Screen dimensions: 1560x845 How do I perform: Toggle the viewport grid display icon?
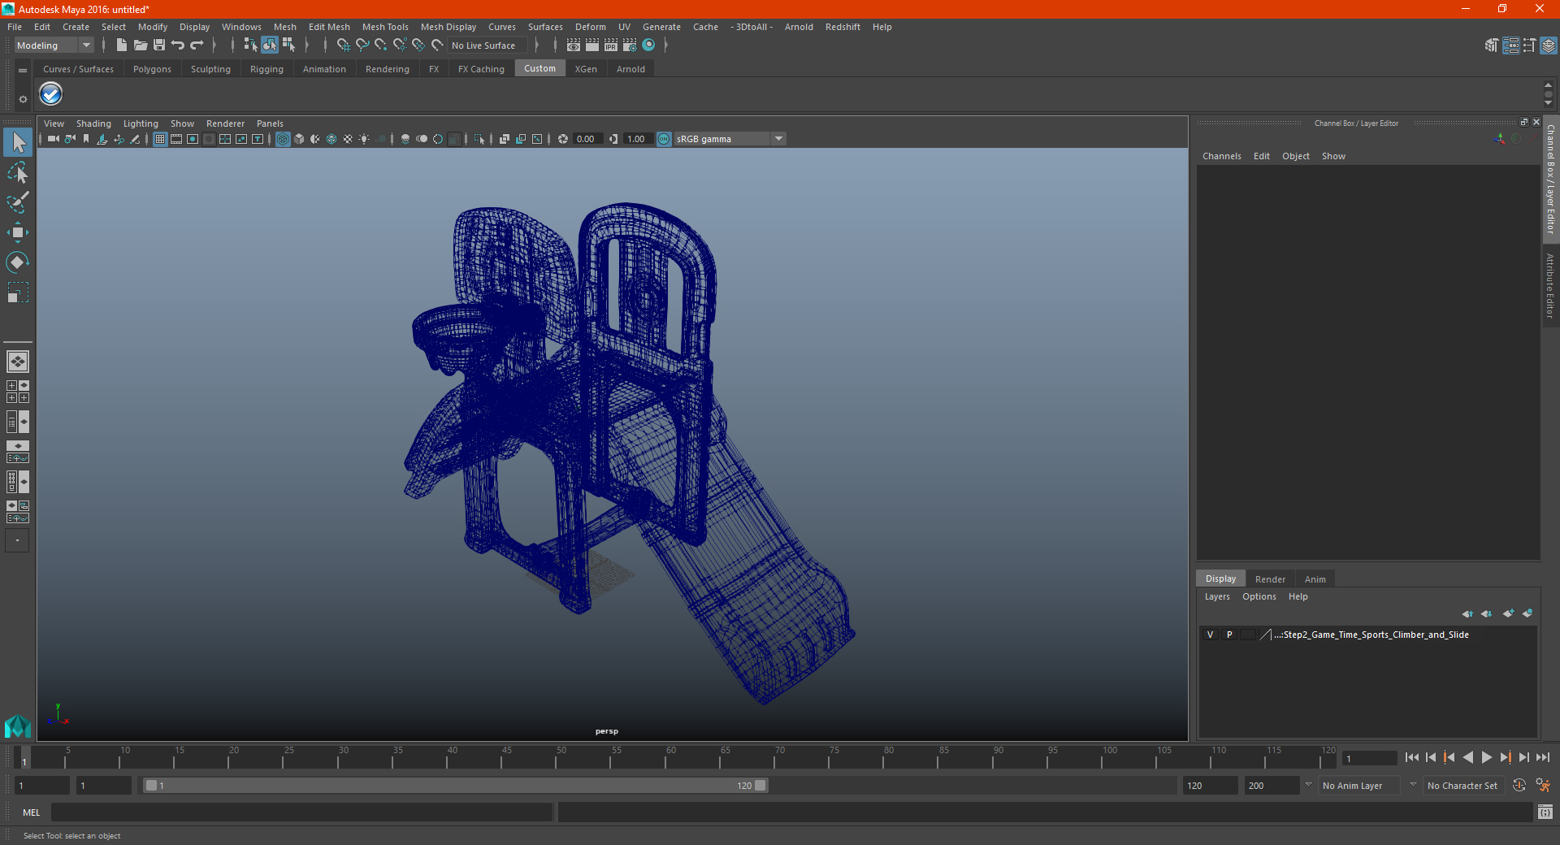[x=160, y=139]
